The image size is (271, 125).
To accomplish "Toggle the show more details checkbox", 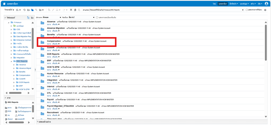I will 97,17.
